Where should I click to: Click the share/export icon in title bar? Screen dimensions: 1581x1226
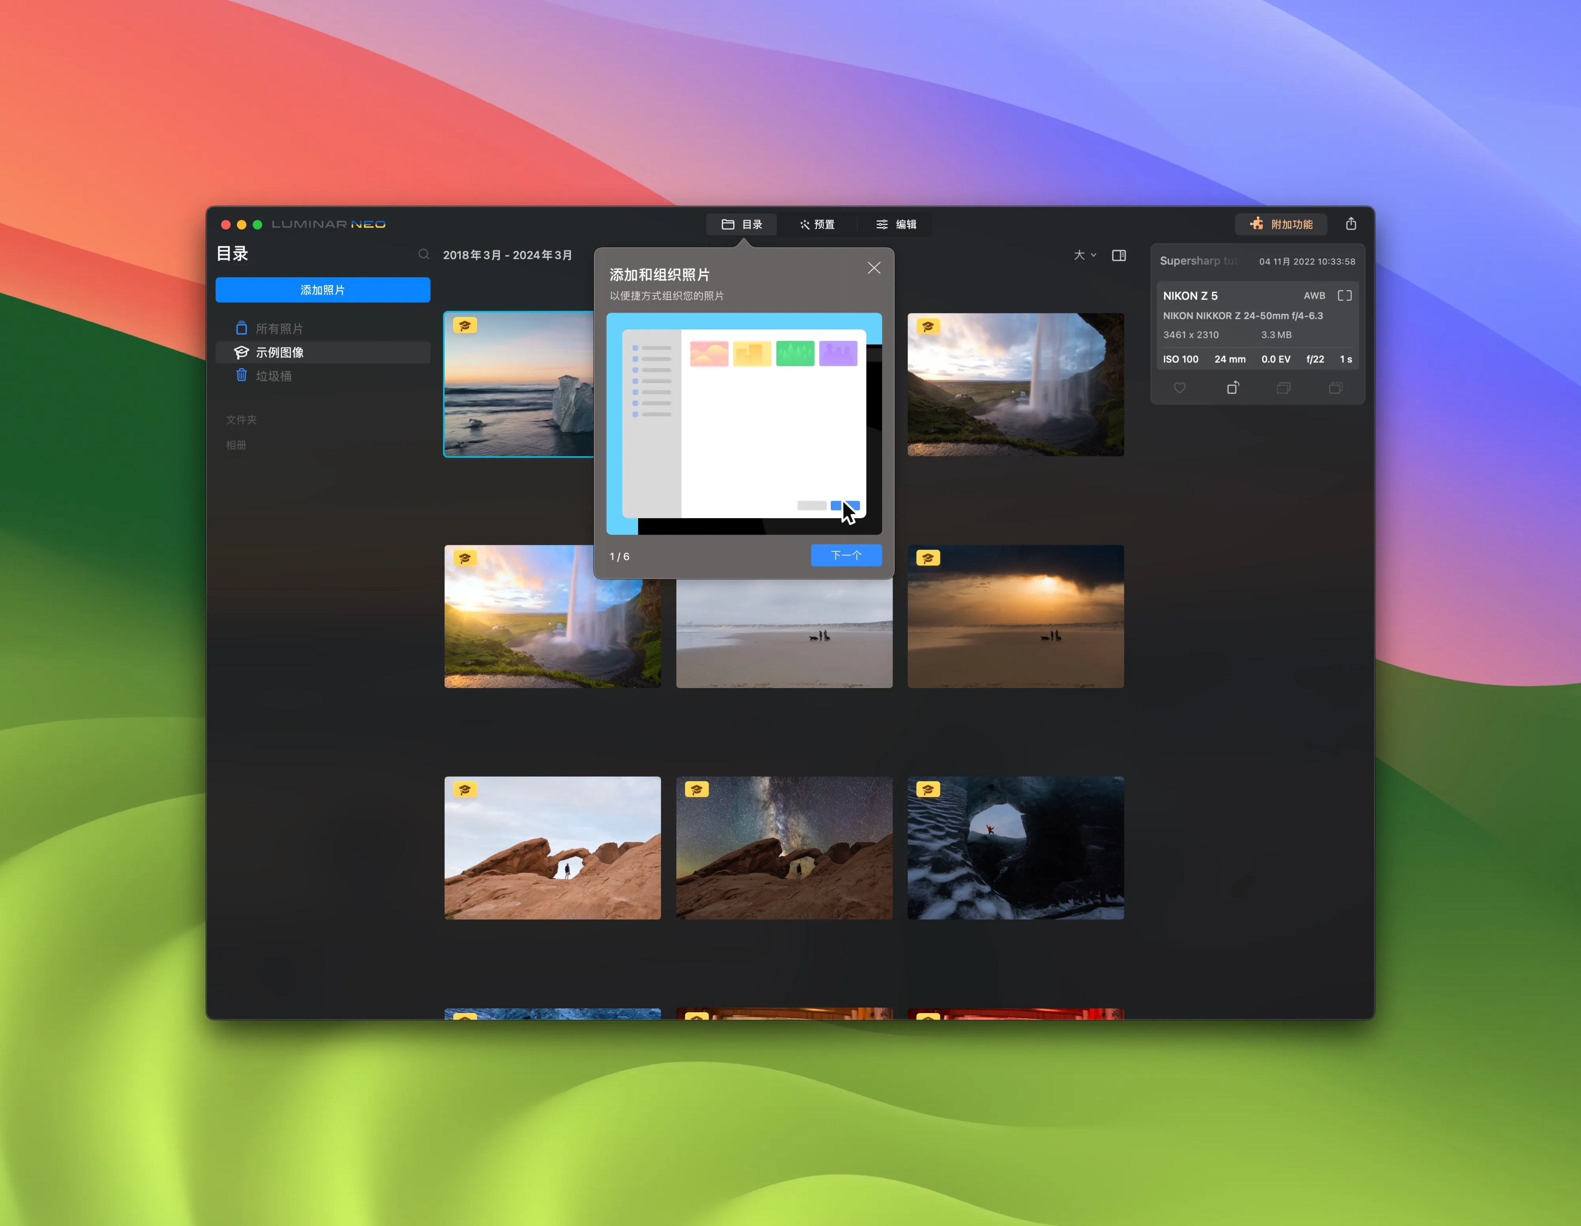pyautogui.click(x=1351, y=224)
